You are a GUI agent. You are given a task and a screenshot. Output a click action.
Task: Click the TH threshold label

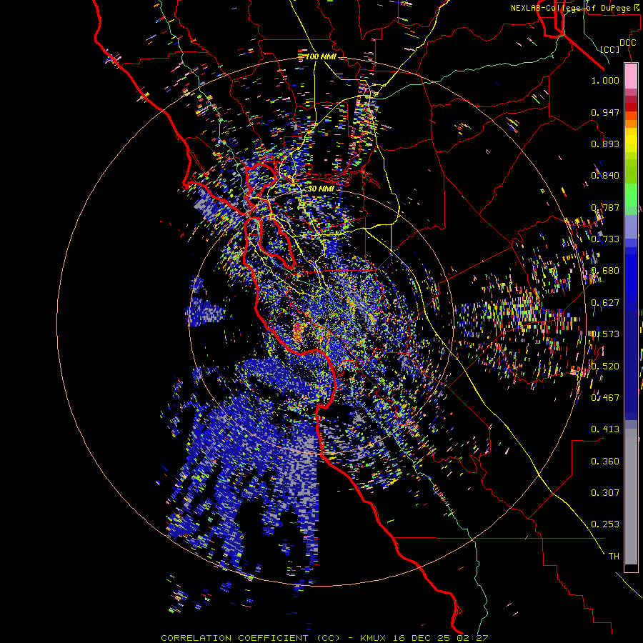point(614,556)
